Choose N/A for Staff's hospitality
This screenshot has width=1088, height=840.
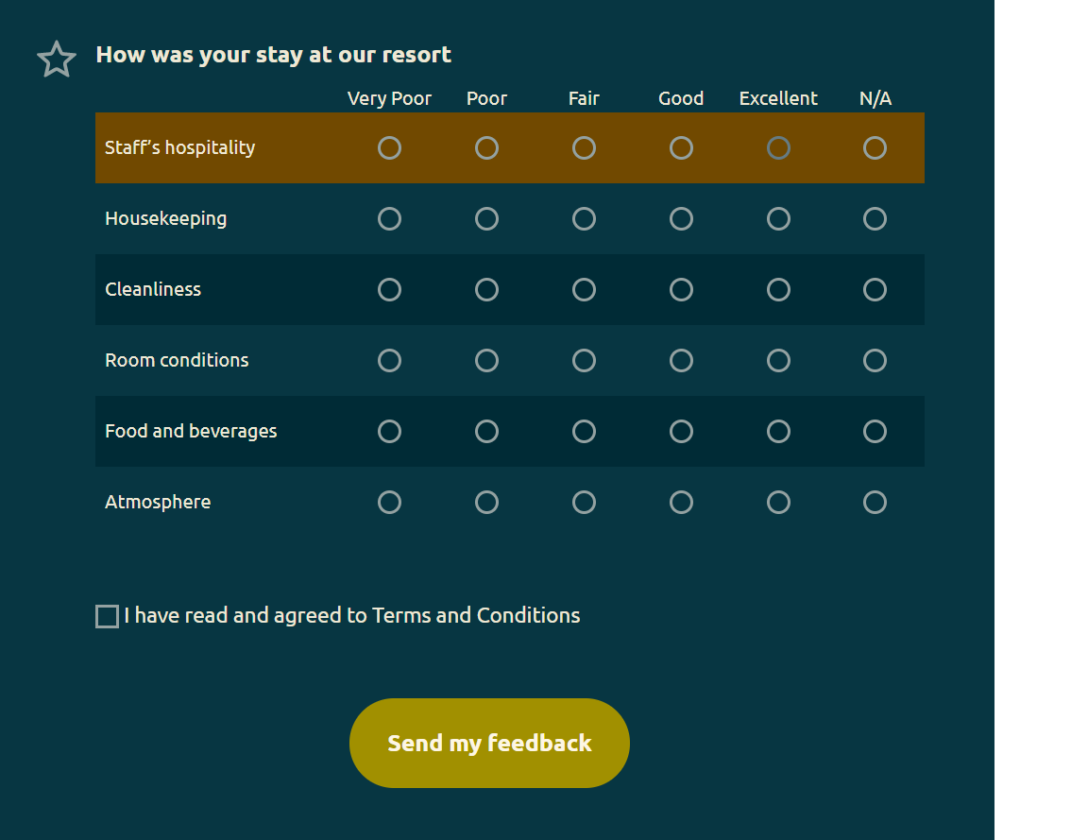(875, 148)
